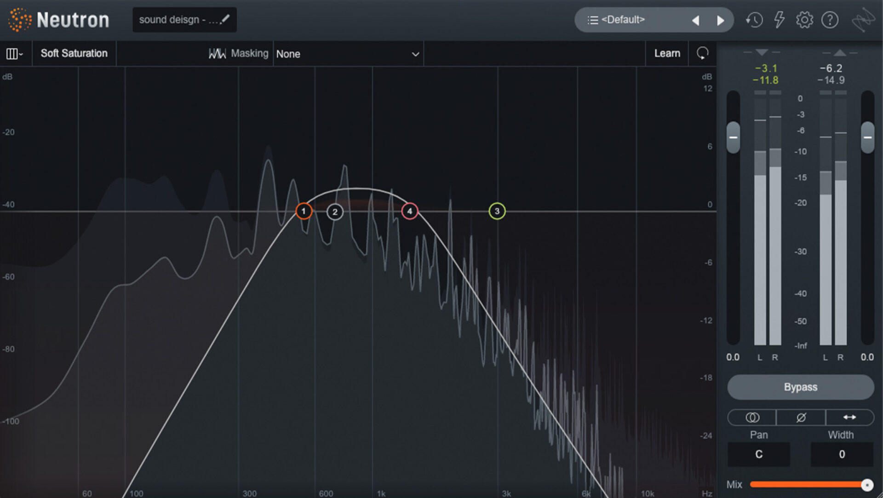Click the Learn button
Viewport: 883px width, 498px height.
[667, 53]
